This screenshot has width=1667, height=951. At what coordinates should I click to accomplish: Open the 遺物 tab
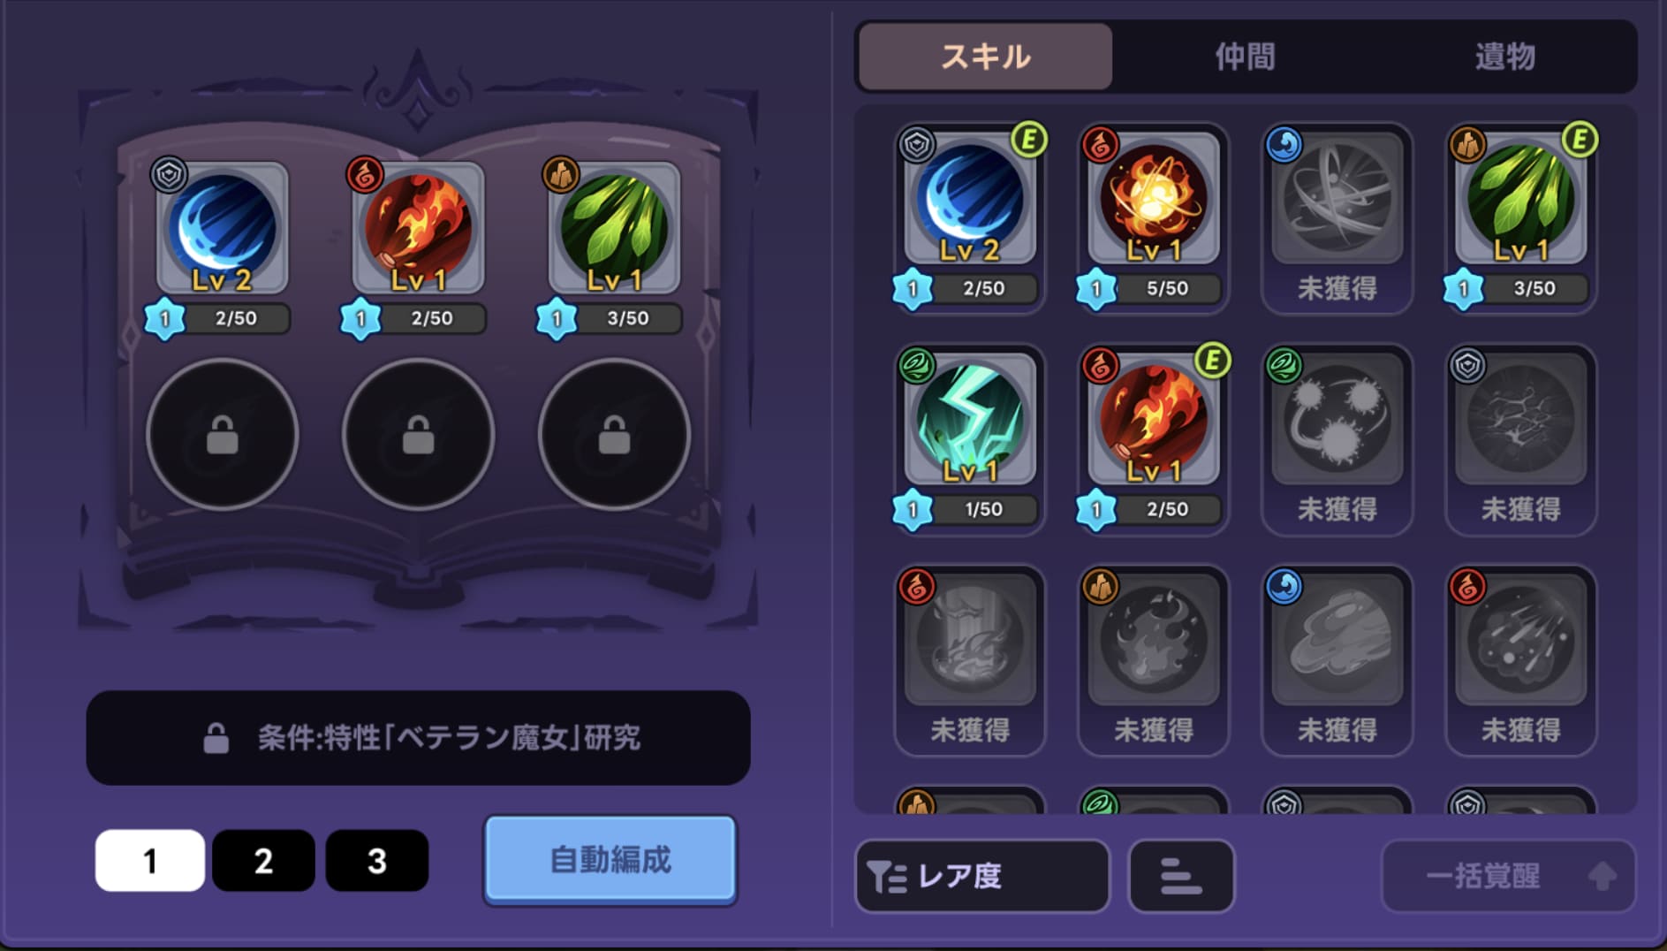click(x=1505, y=57)
